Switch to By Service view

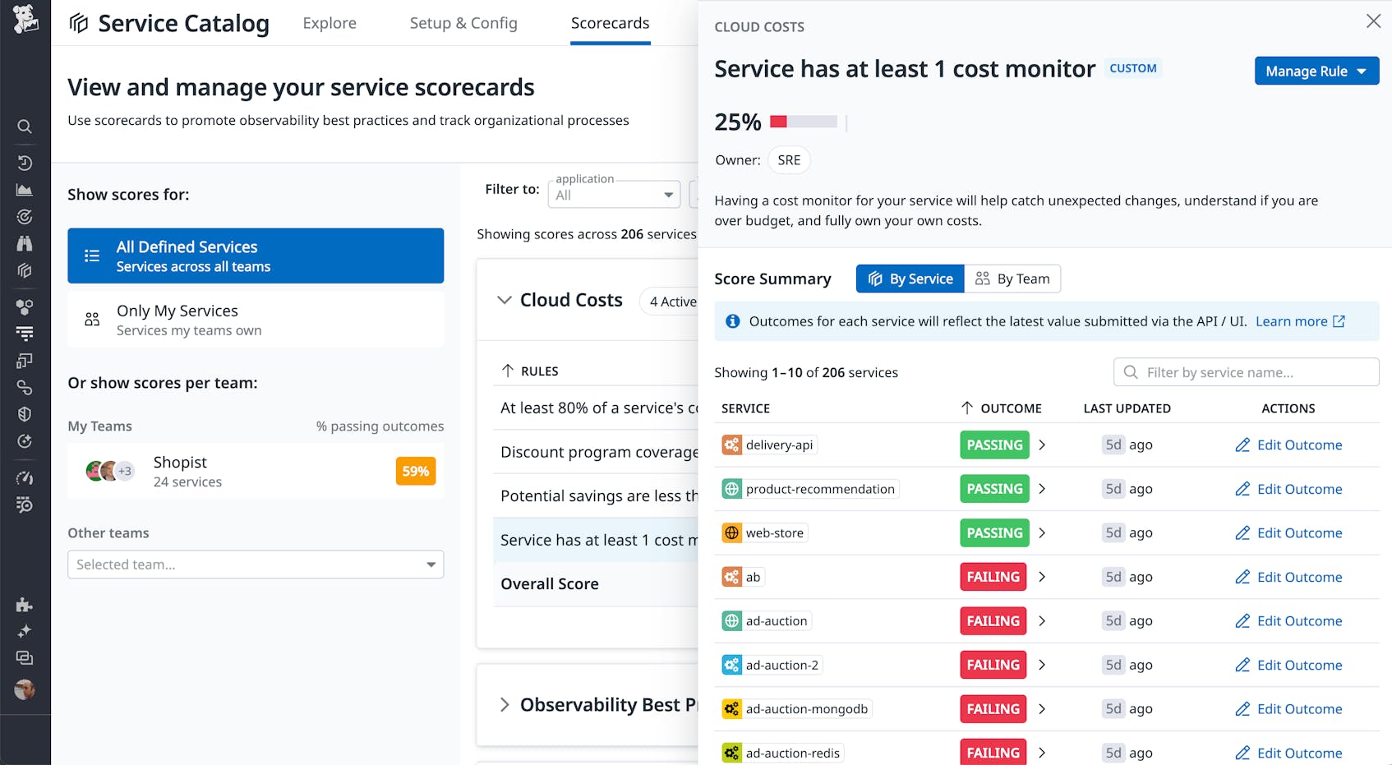909,279
